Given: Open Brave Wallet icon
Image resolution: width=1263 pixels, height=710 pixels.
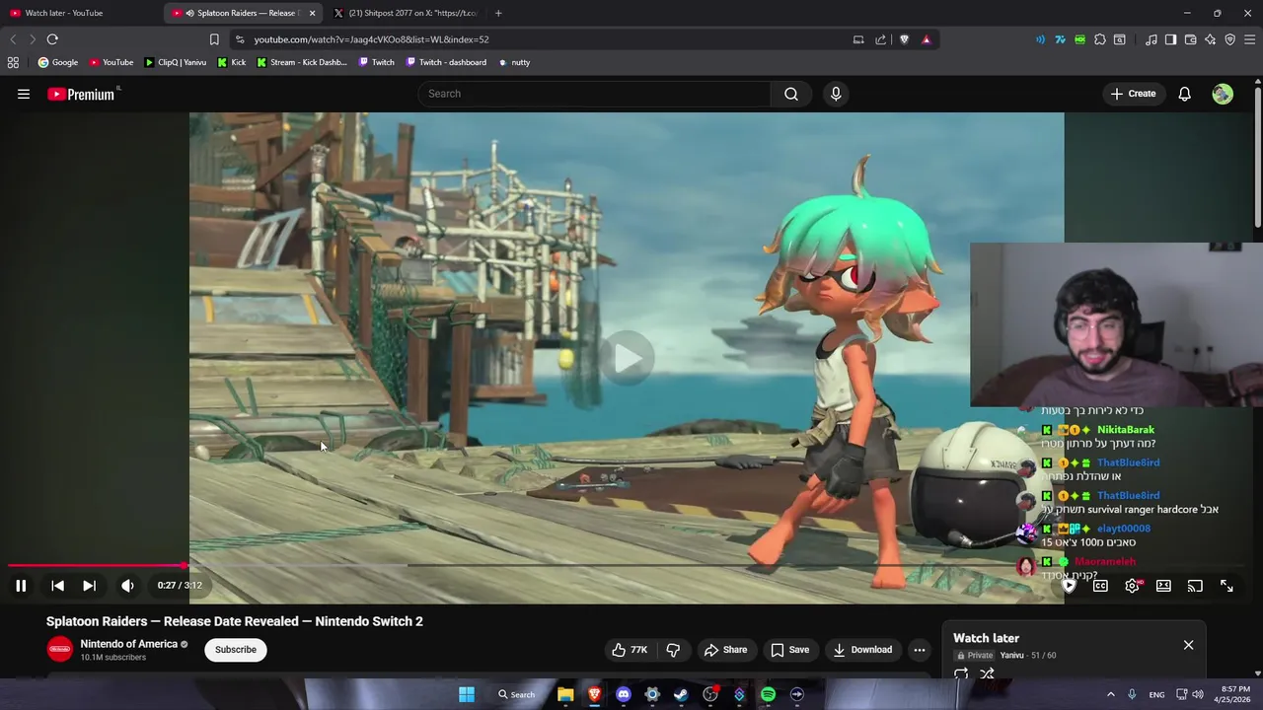Looking at the screenshot, I should tap(1191, 39).
